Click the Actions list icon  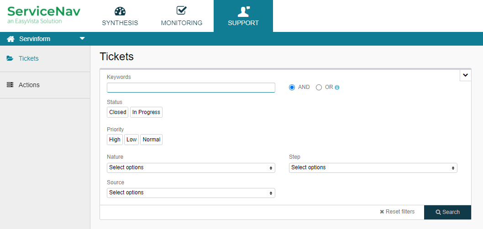[10, 85]
